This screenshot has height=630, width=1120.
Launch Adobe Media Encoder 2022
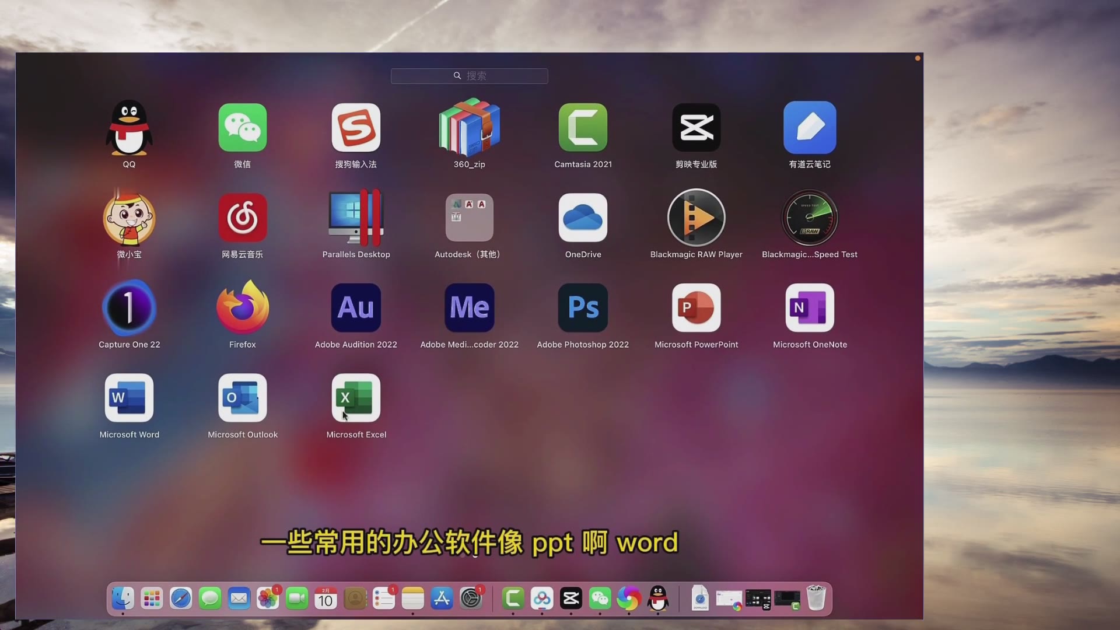(470, 308)
